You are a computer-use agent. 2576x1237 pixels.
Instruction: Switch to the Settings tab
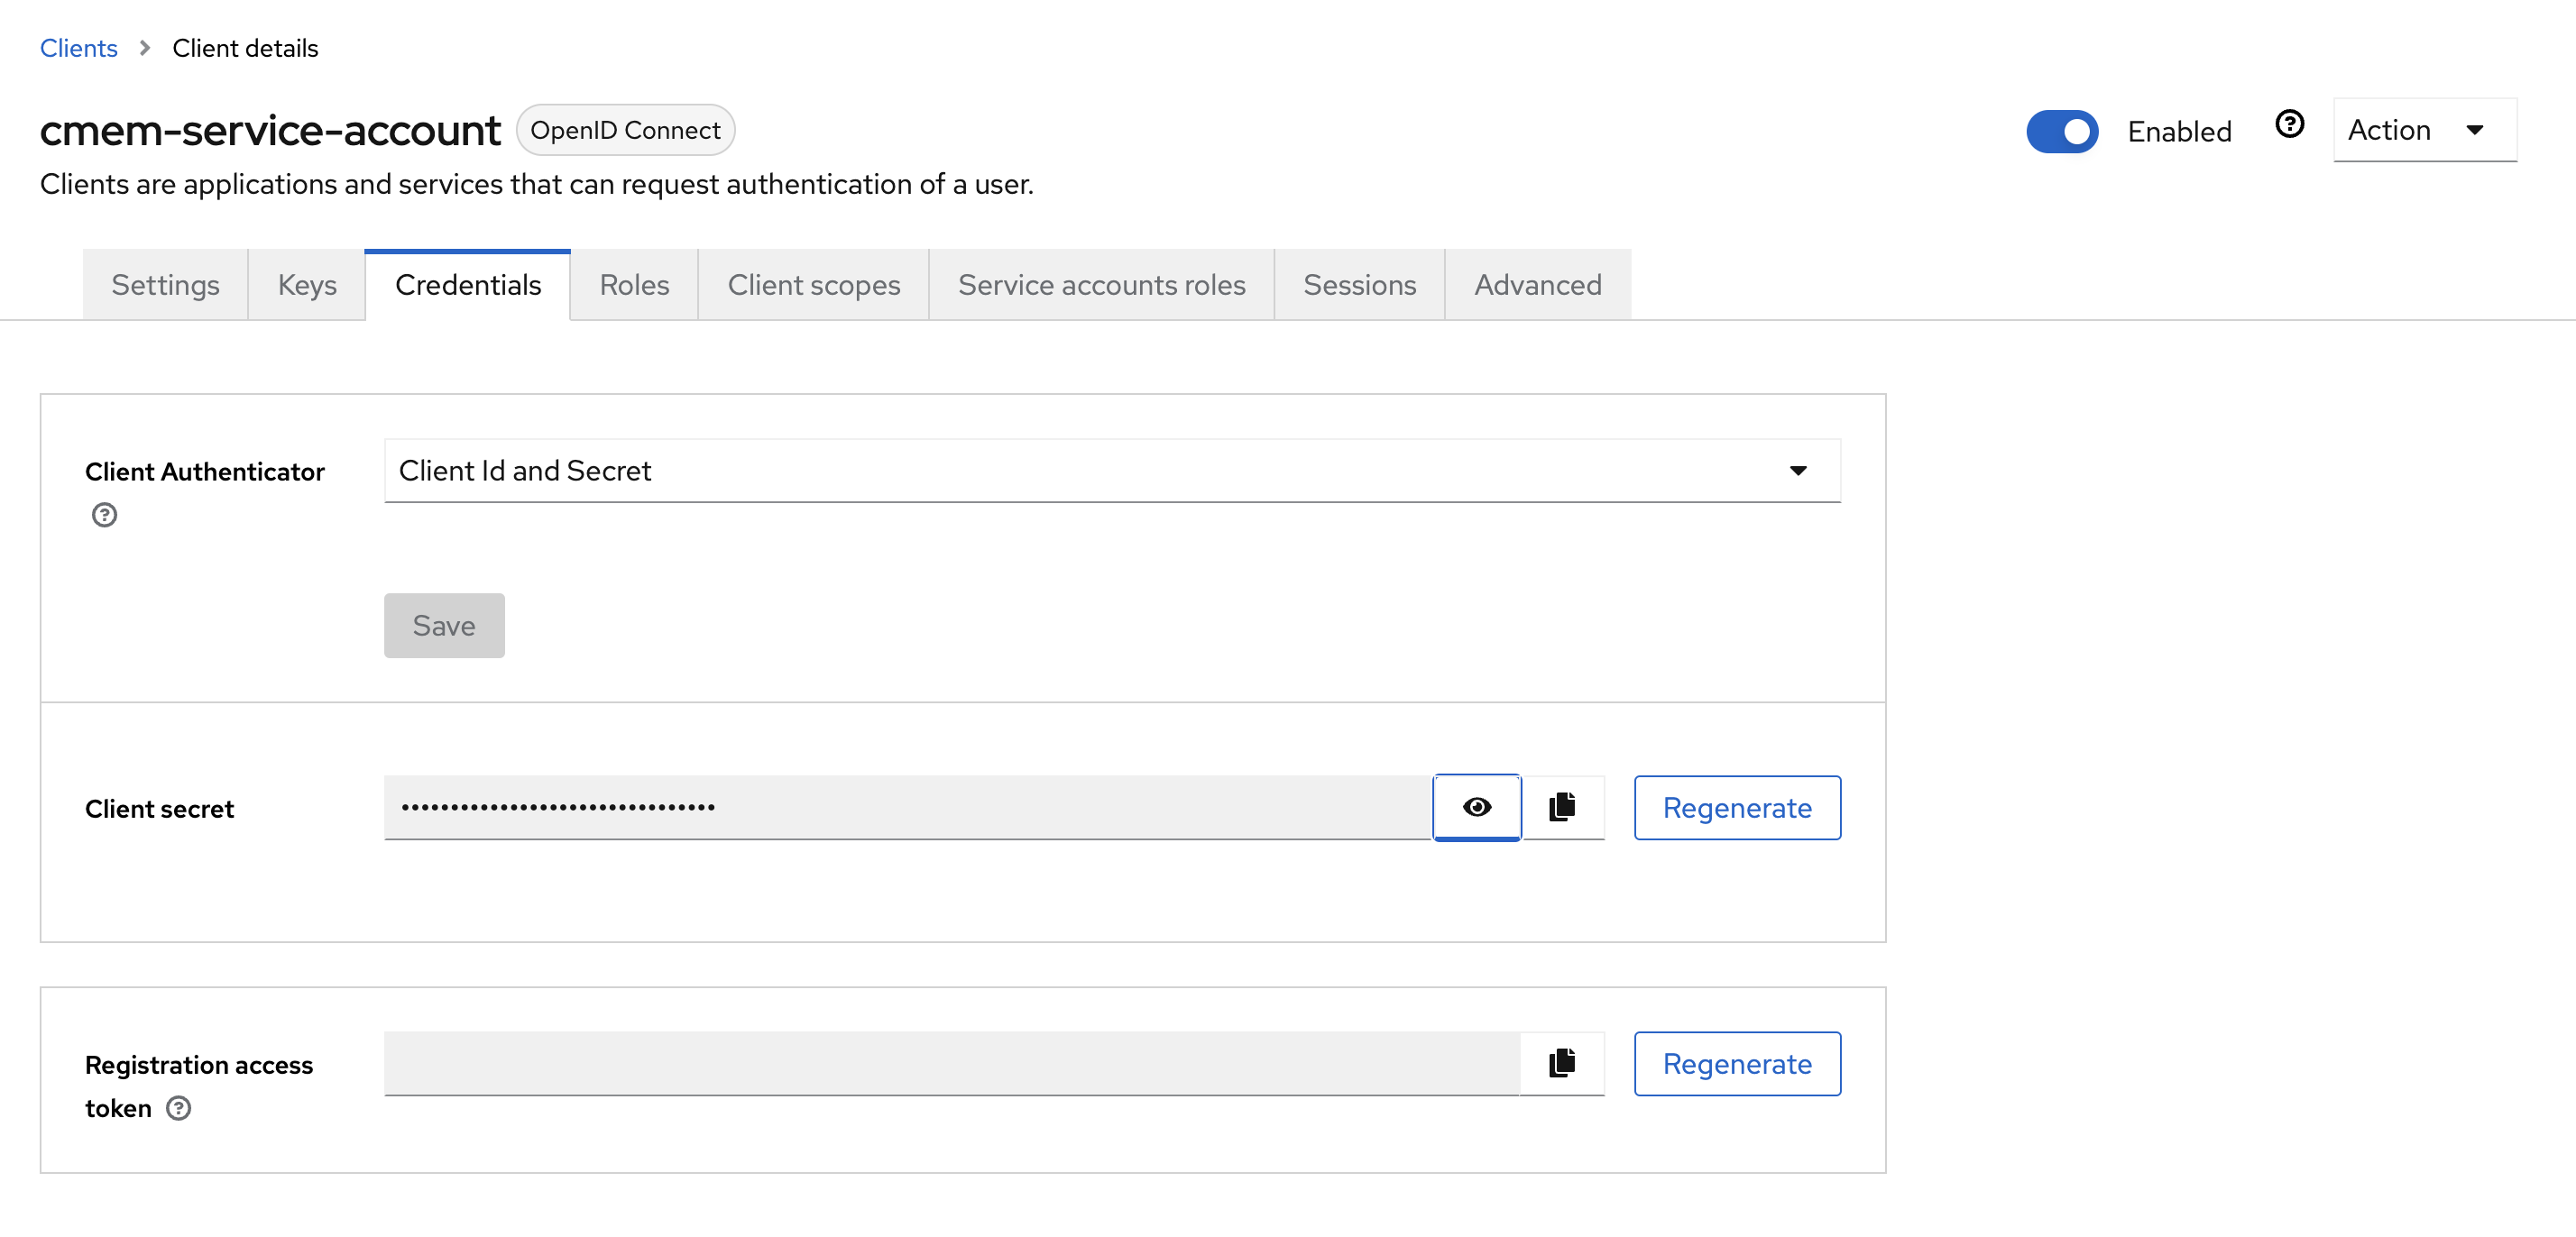click(x=165, y=285)
